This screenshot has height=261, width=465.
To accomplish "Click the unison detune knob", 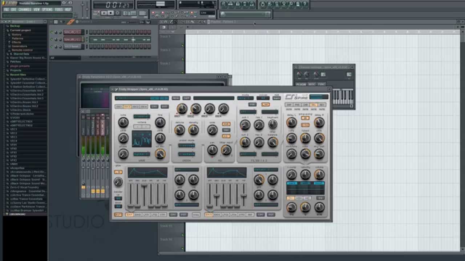I will click(180, 129).
